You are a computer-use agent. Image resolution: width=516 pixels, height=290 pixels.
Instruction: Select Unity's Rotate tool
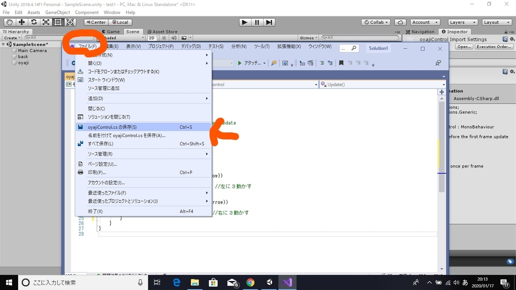pyautogui.click(x=34, y=22)
